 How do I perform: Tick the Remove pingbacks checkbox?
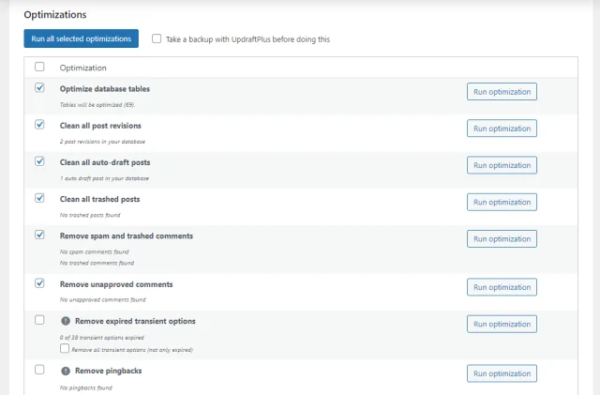click(39, 370)
